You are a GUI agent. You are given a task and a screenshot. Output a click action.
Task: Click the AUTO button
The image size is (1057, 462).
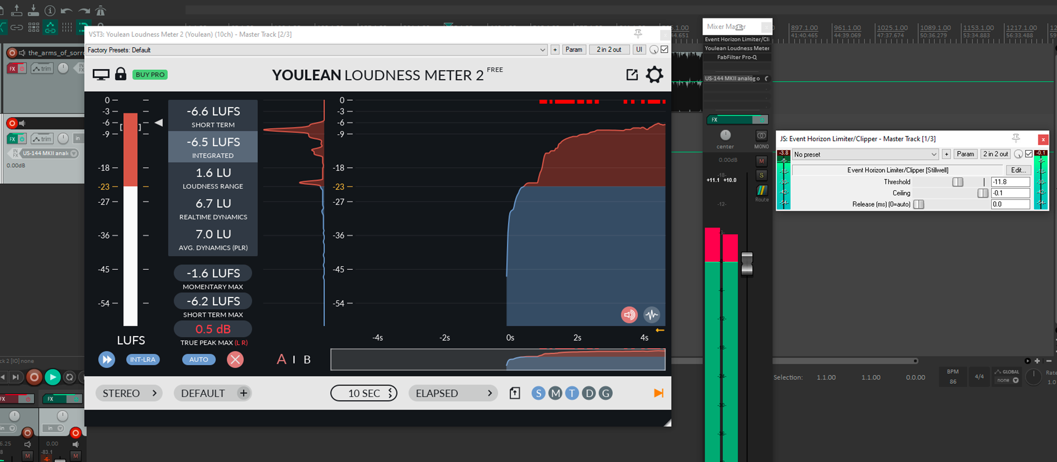point(199,360)
